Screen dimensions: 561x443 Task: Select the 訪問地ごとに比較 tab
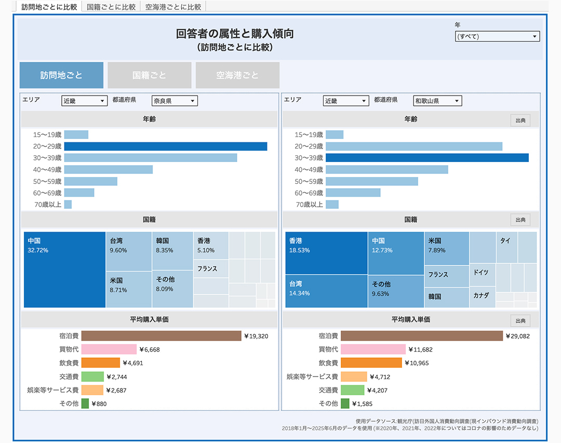49,7
